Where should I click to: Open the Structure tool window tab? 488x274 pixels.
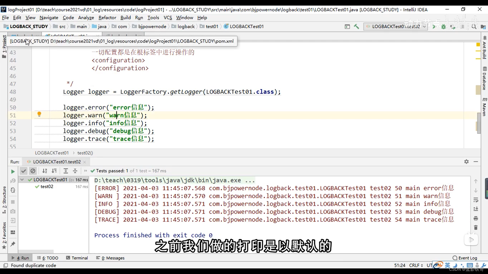coord(4,200)
